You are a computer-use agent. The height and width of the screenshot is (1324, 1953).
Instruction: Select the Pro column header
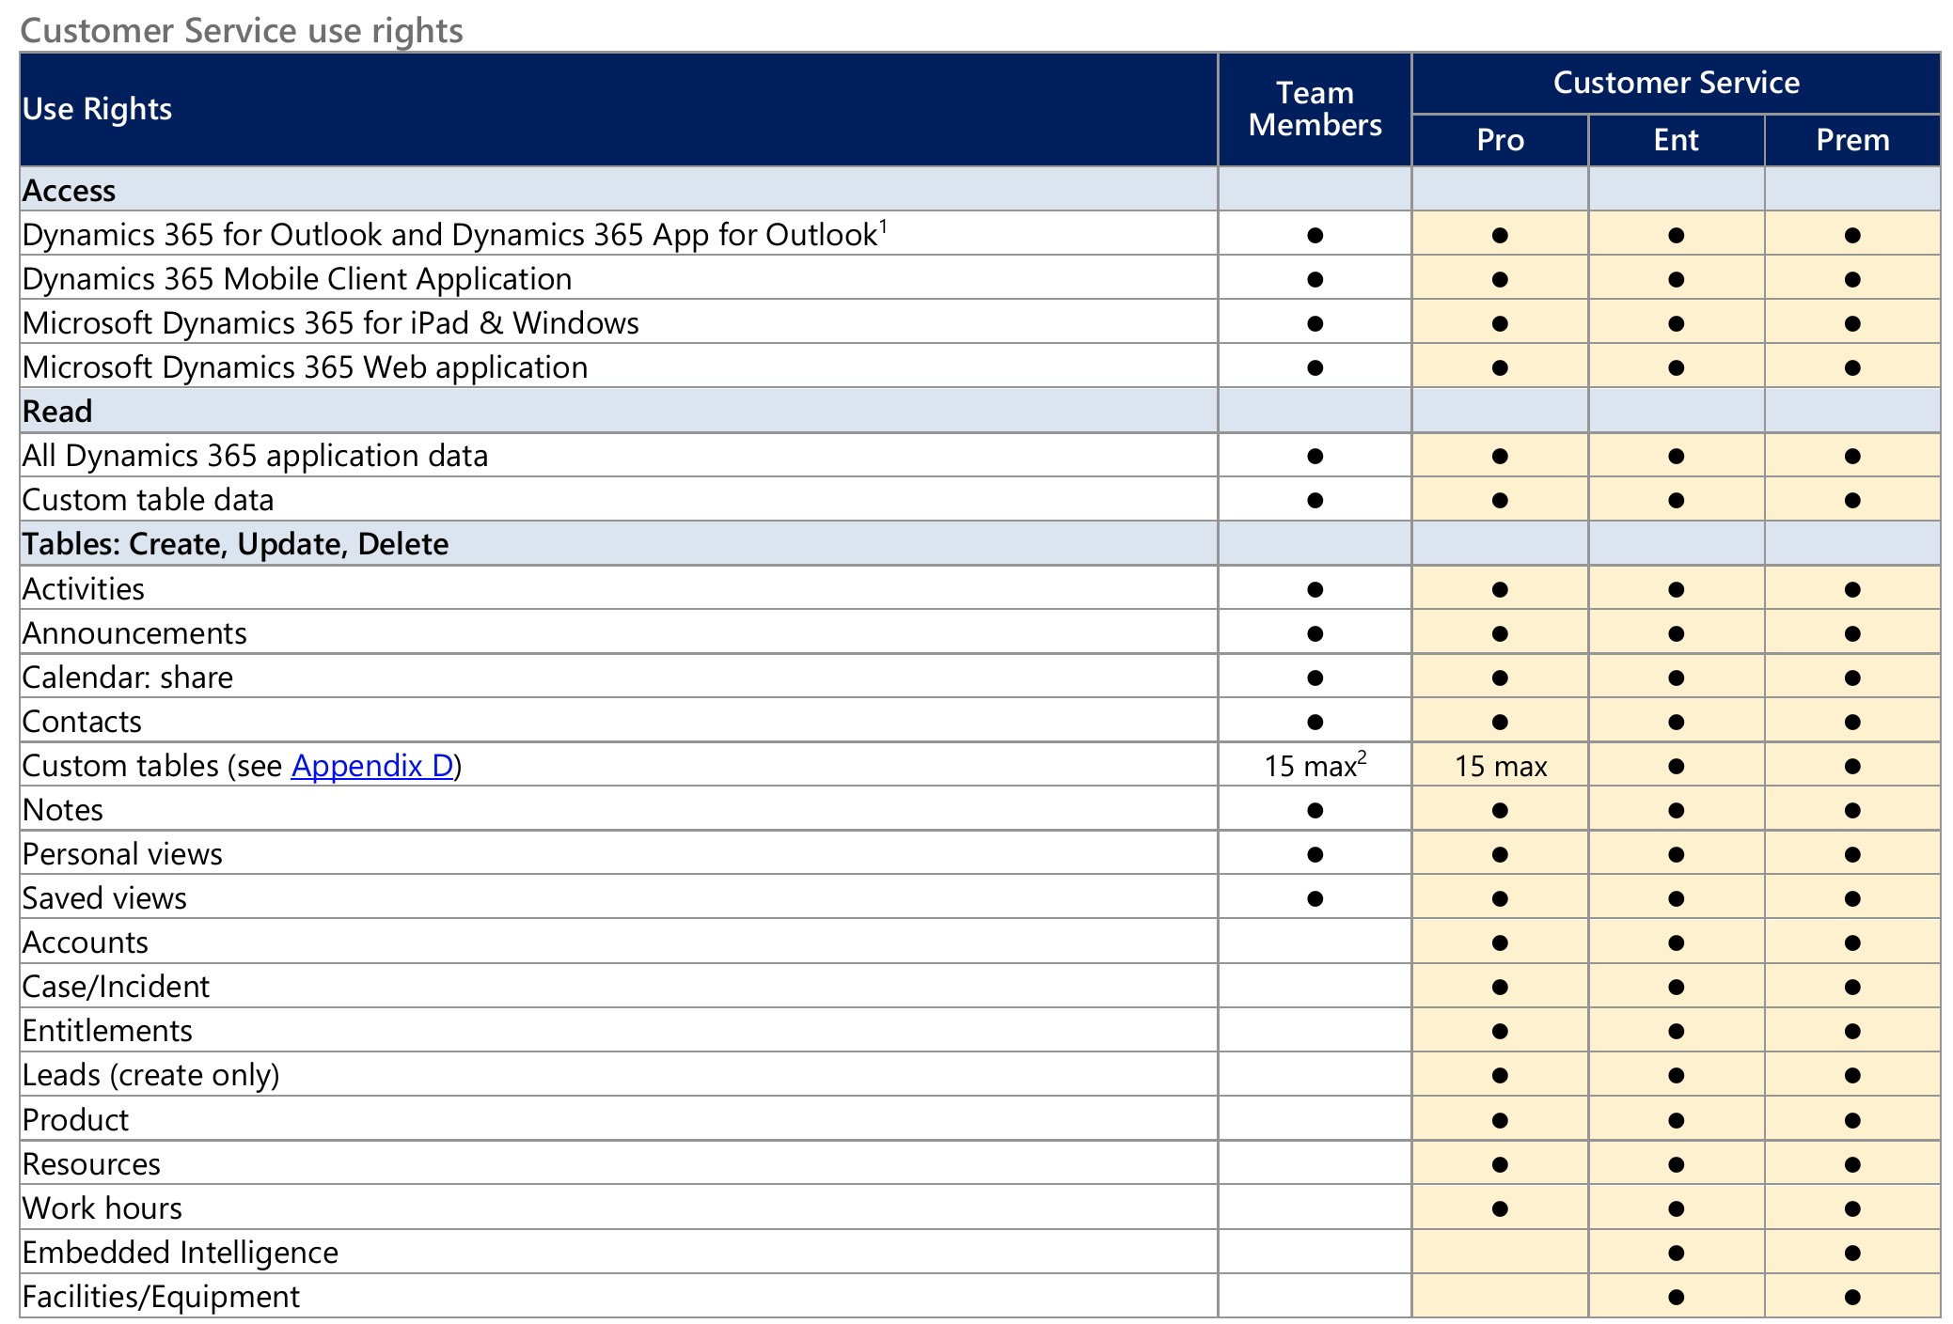click(x=1499, y=140)
